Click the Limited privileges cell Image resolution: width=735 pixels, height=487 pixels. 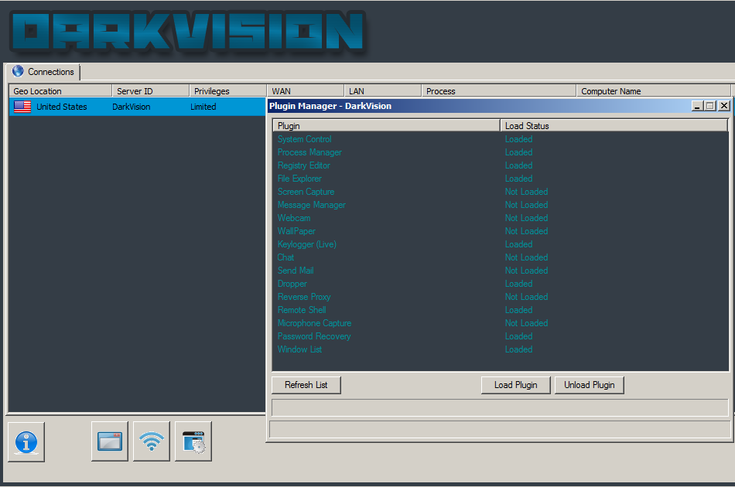coord(203,107)
